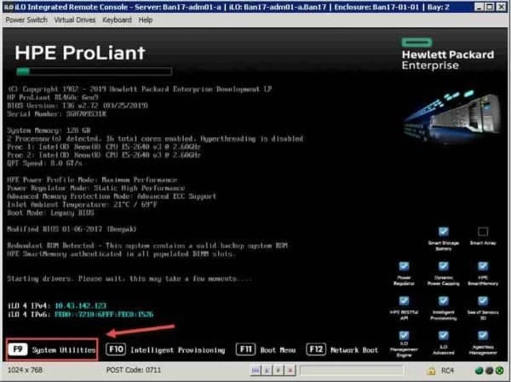Click the iLO Management Engine checkbox
The height and width of the screenshot is (382, 511).
coord(404,335)
